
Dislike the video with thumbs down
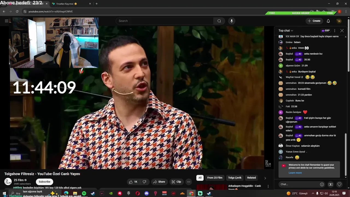click(144, 182)
